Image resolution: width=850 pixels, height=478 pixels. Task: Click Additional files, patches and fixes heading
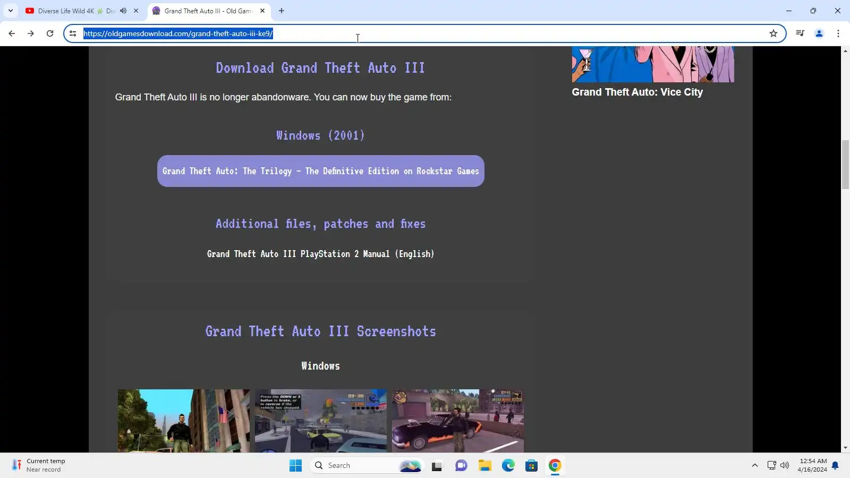320,224
